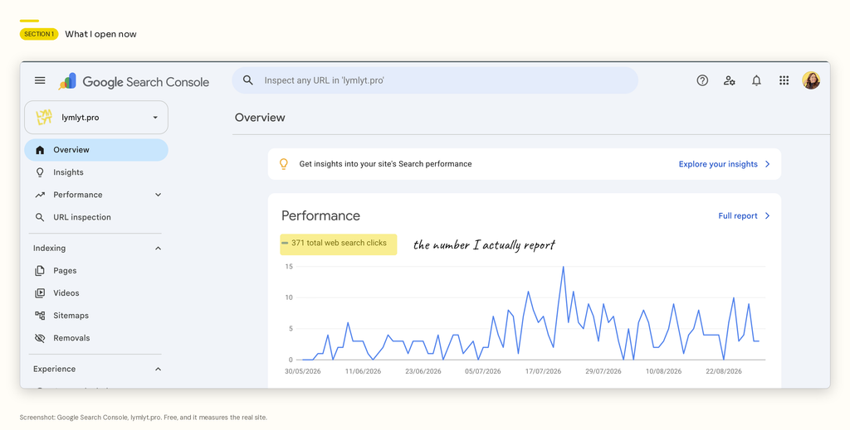Image resolution: width=850 pixels, height=430 pixels.
Task: Open the lymlyt.pro property dropdown
Action: click(96, 118)
